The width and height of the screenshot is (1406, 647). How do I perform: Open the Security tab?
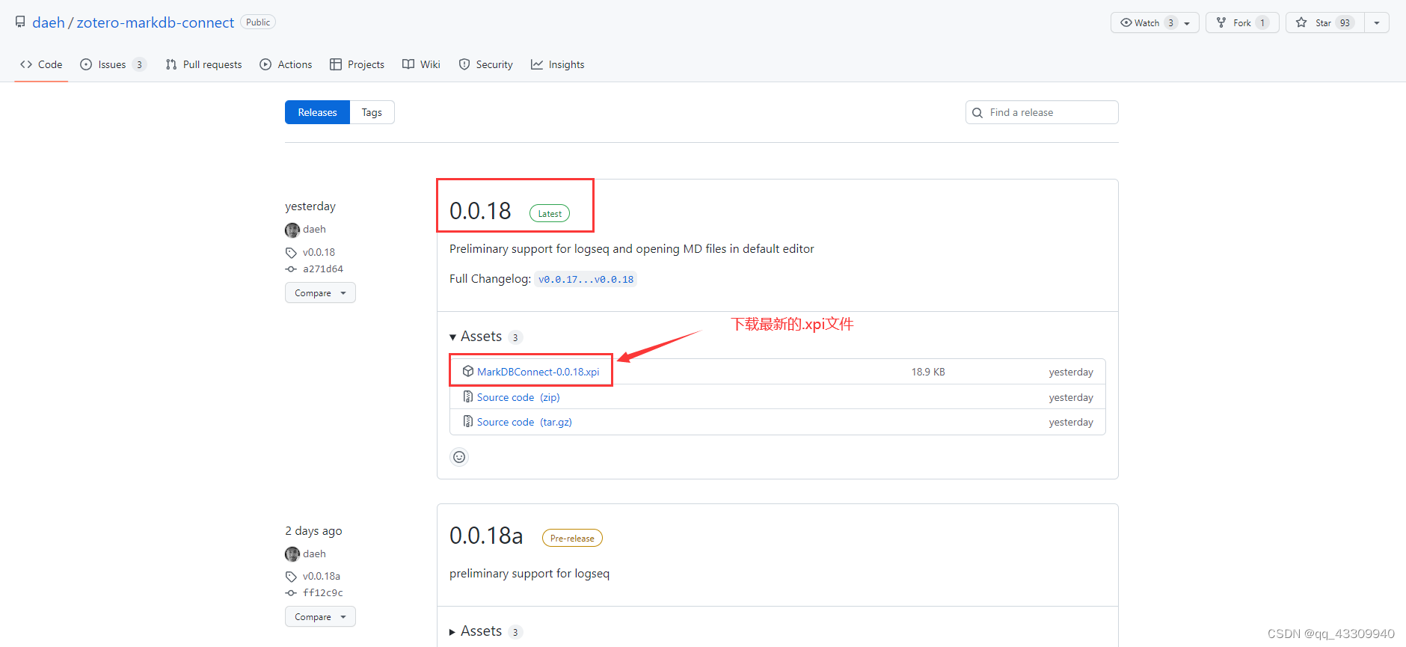click(x=485, y=64)
